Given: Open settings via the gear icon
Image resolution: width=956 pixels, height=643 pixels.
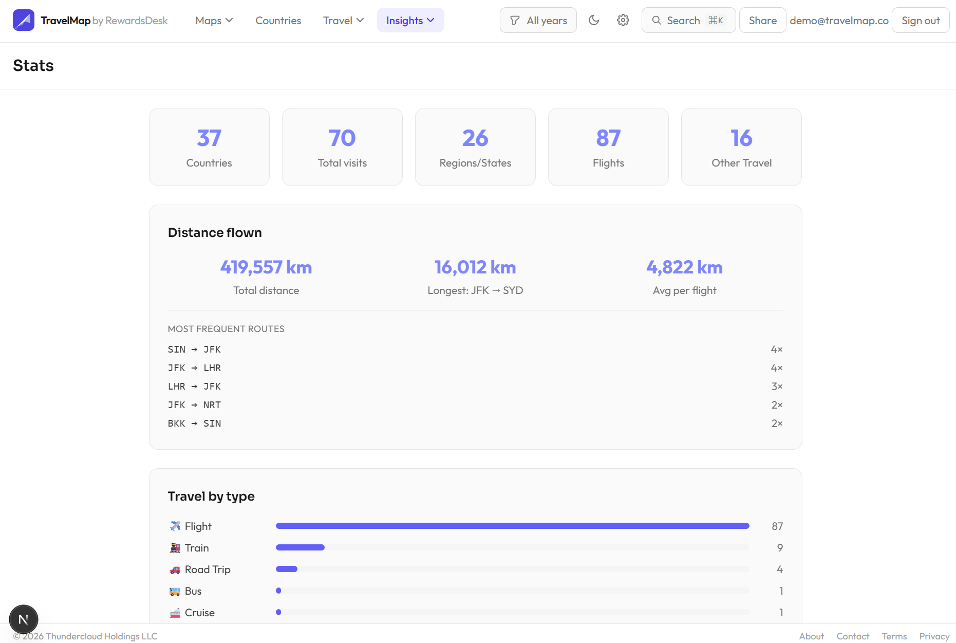Looking at the screenshot, I should pos(623,20).
